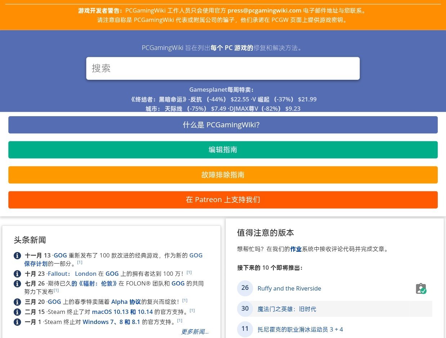Click the clipboard checkmark icon for Ruffy
Image resolution: width=446 pixels, height=338 pixels.
tap(421, 288)
